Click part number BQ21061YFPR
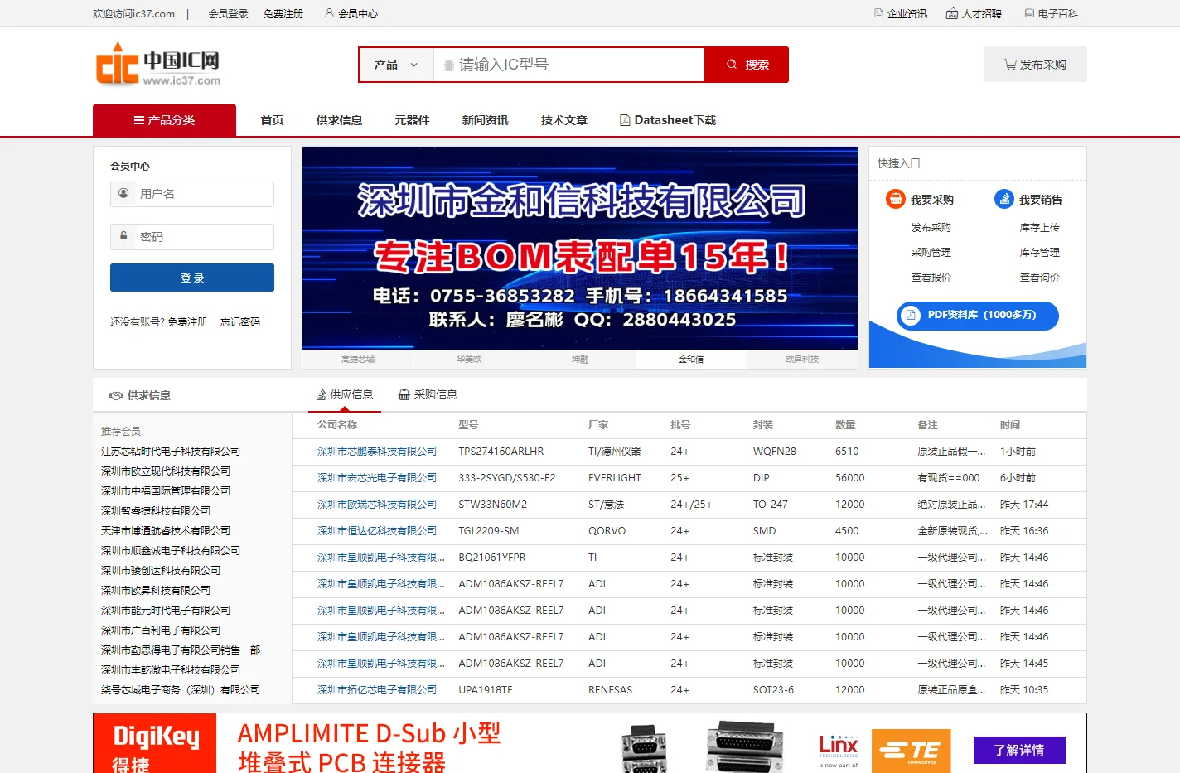The image size is (1180, 773). point(492,558)
